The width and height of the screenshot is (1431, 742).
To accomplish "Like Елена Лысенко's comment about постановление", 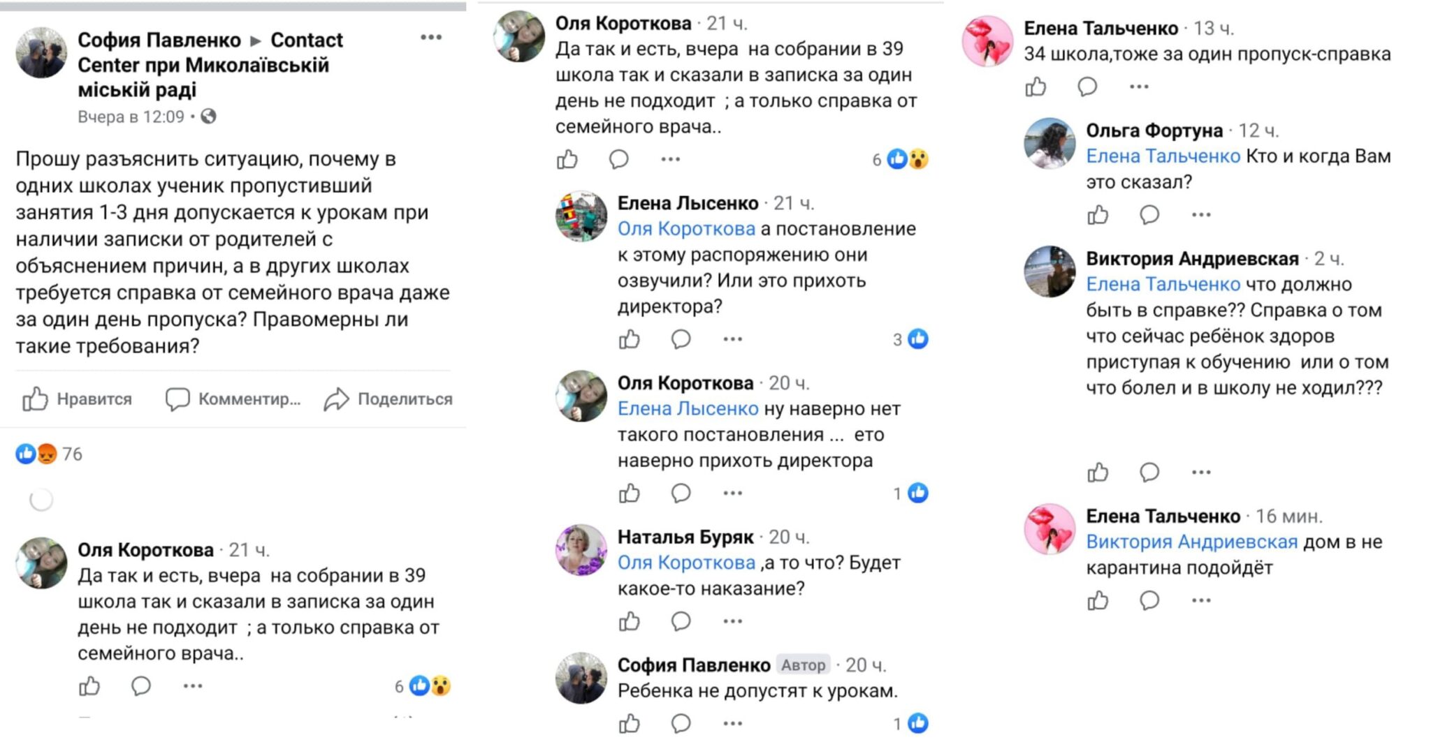I will (629, 340).
